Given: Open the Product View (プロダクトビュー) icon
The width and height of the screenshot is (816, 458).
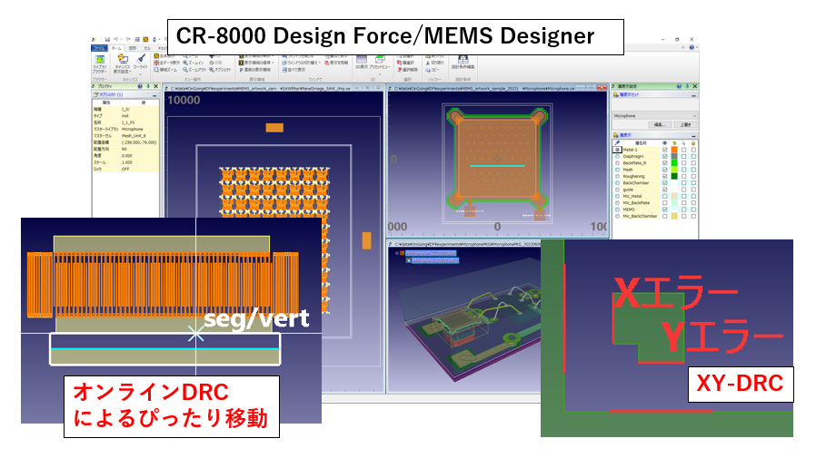Looking at the screenshot, I should point(380,63).
